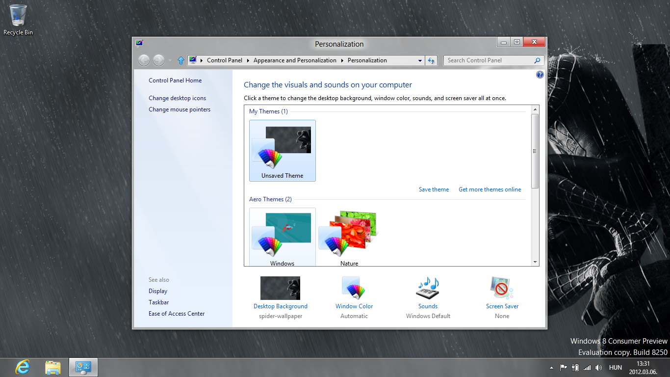Select the Nature Aero theme
The height and width of the screenshot is (377, 670).
pos(349,237)
